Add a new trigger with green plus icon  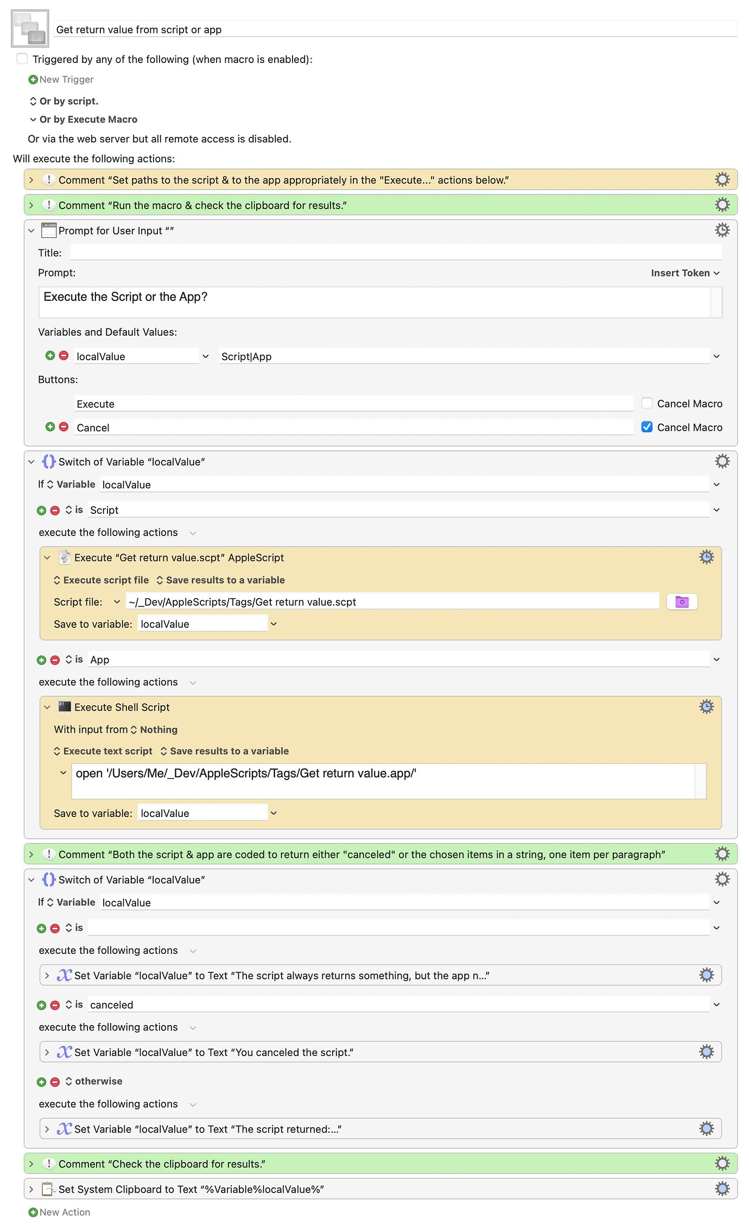[33, 79]
